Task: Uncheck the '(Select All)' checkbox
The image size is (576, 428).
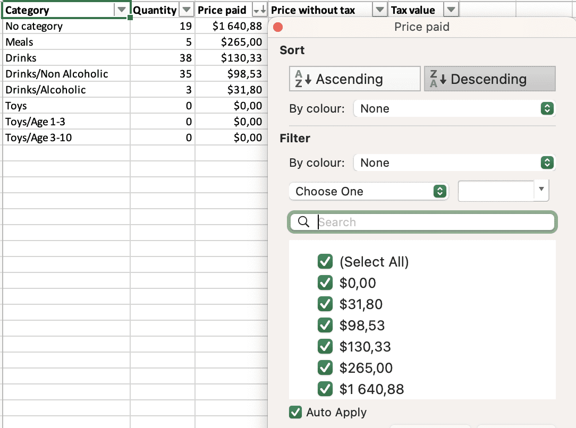Action: coord(325,261)
